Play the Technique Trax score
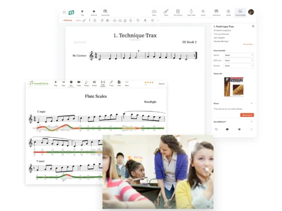Image resolution: width=282 pixels, height=211 pixels. click(x=82, y=12)
